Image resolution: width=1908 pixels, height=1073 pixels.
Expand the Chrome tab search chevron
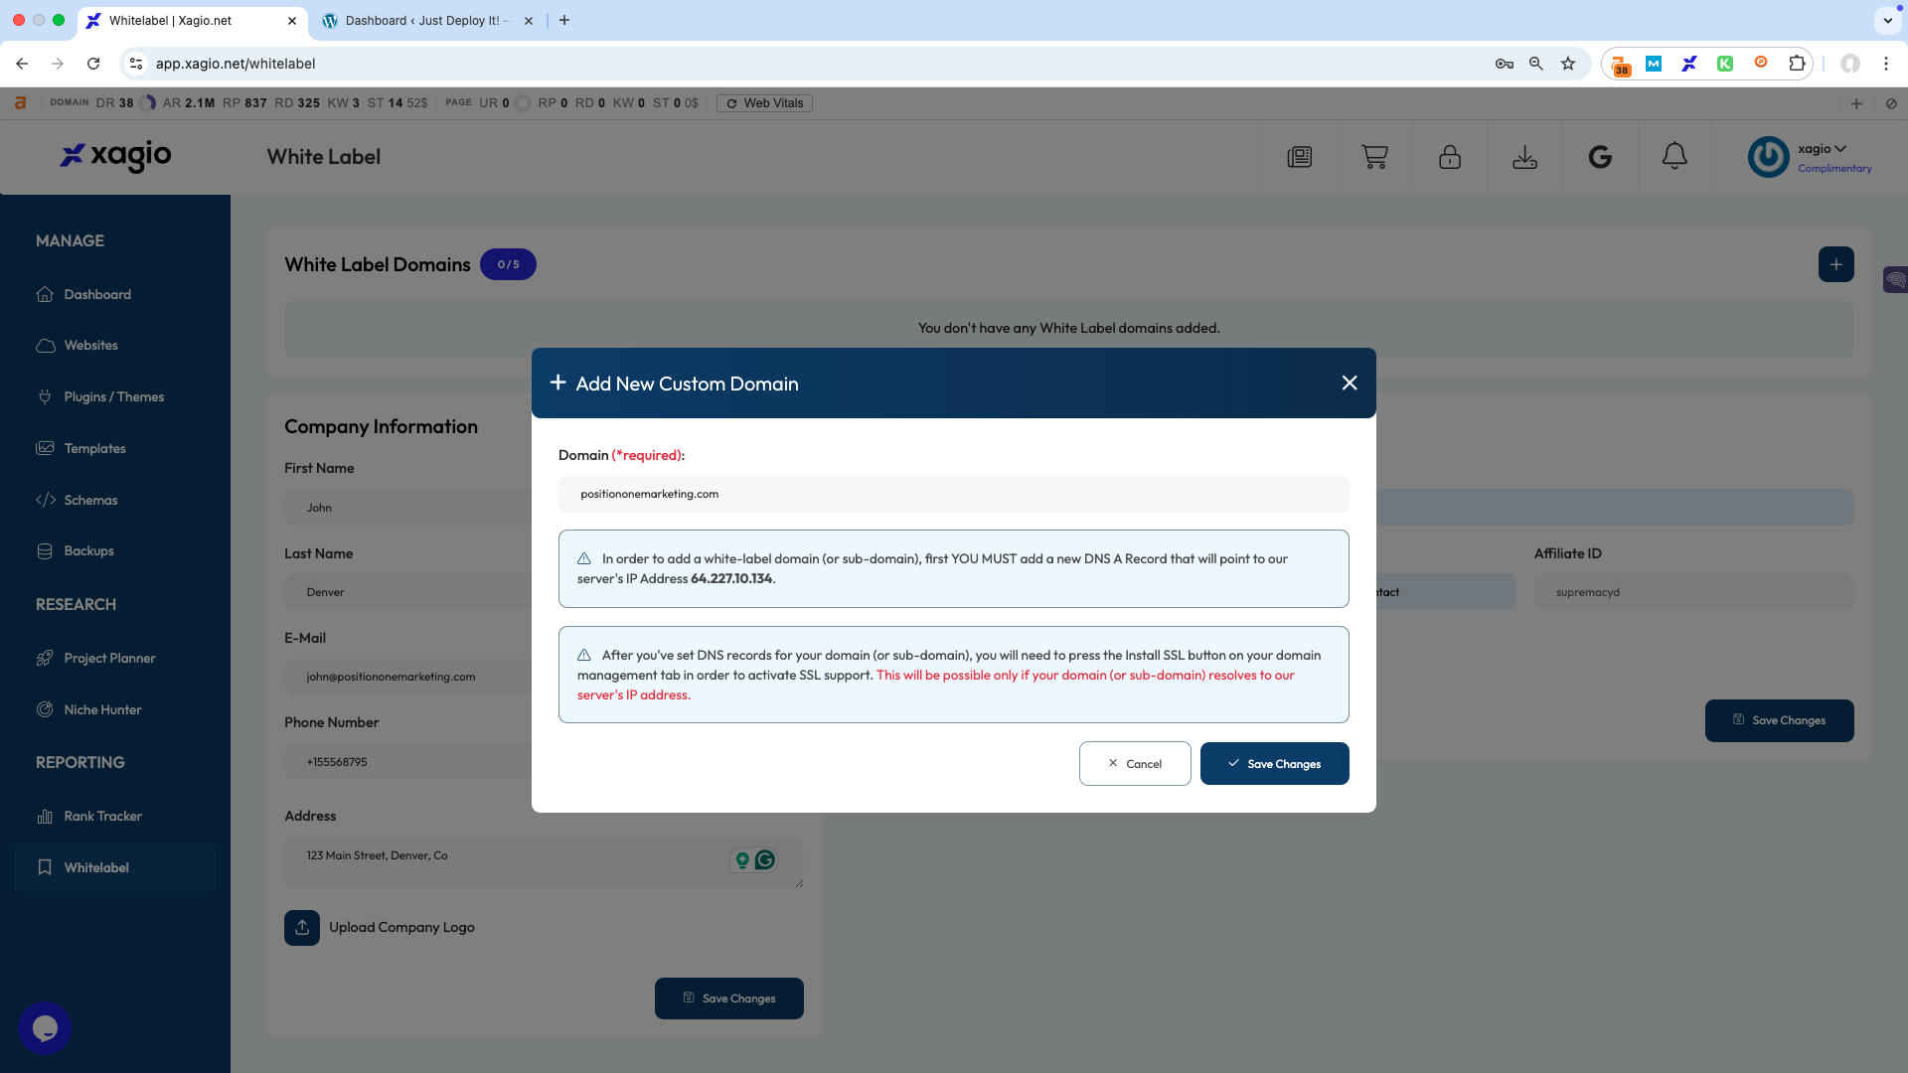tap(1887, 20)
